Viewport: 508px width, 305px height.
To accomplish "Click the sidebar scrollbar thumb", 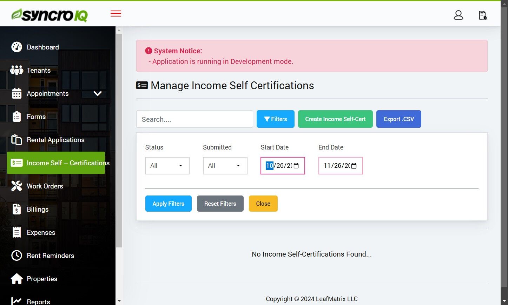I will click(x=119, y=140).
